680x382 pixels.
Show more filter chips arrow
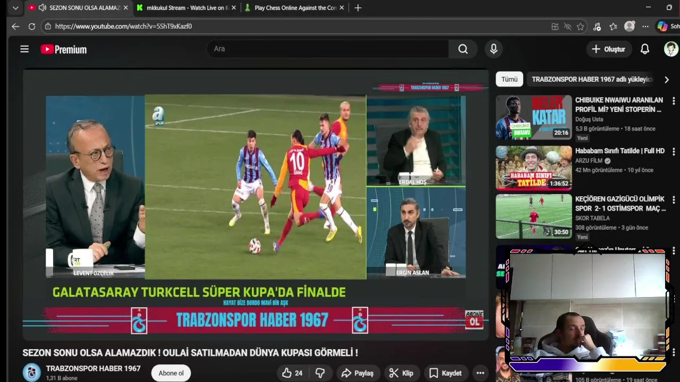point(666,80)
